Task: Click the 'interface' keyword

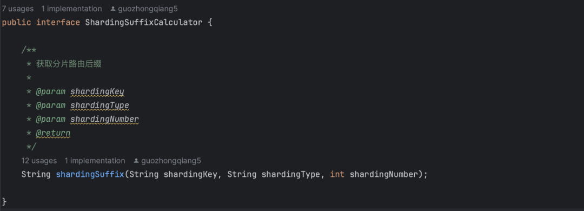Action: click(58, 22)
